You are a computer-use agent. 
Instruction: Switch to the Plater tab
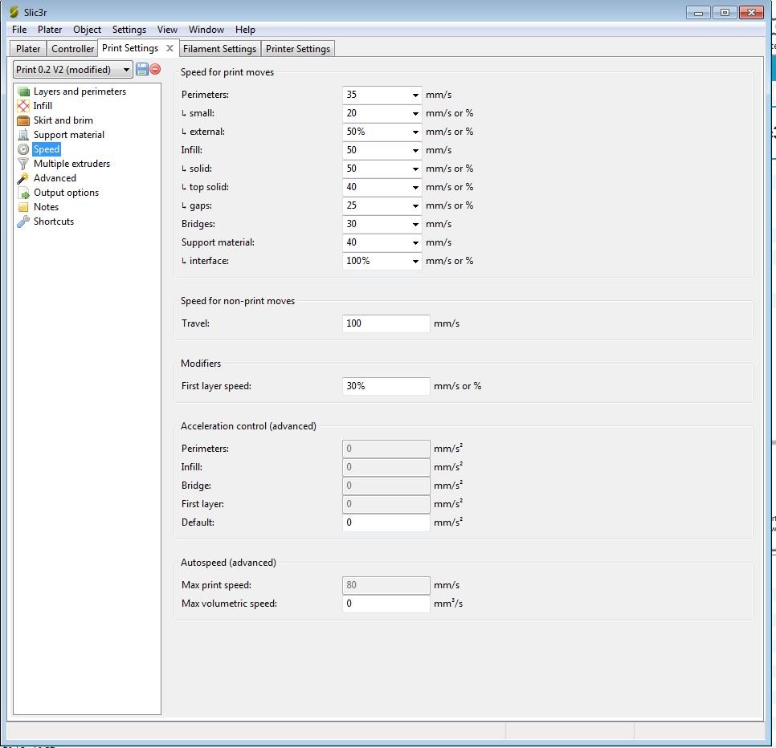click(28, 48)
